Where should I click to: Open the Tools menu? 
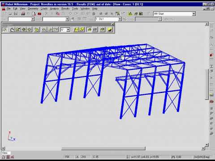click(x=75, y=8)
